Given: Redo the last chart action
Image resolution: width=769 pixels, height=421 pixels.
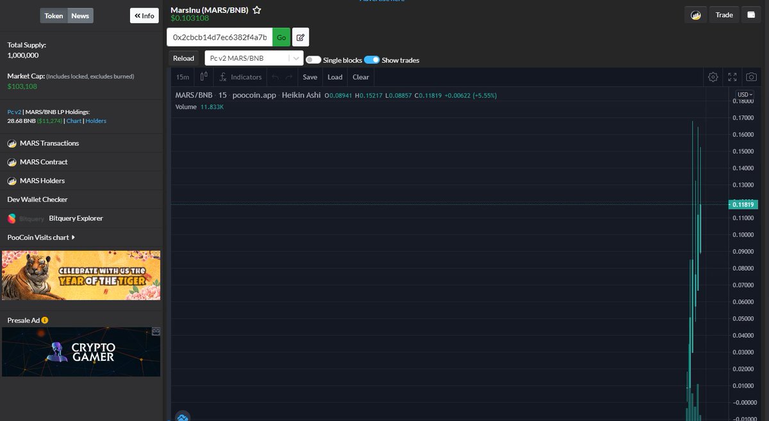Looking at the screenshot, I should click(x=289, y=77).
